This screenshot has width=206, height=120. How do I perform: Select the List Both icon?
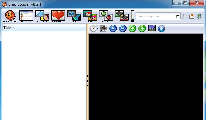click(x=90, y=17)
